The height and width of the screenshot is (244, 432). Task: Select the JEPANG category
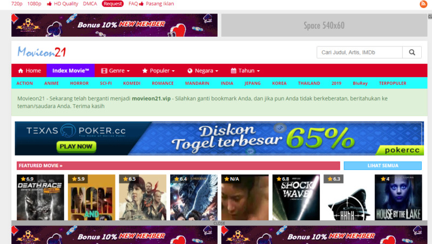click(253, 83)
